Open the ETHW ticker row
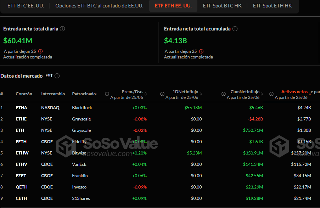 coord(22,153)
